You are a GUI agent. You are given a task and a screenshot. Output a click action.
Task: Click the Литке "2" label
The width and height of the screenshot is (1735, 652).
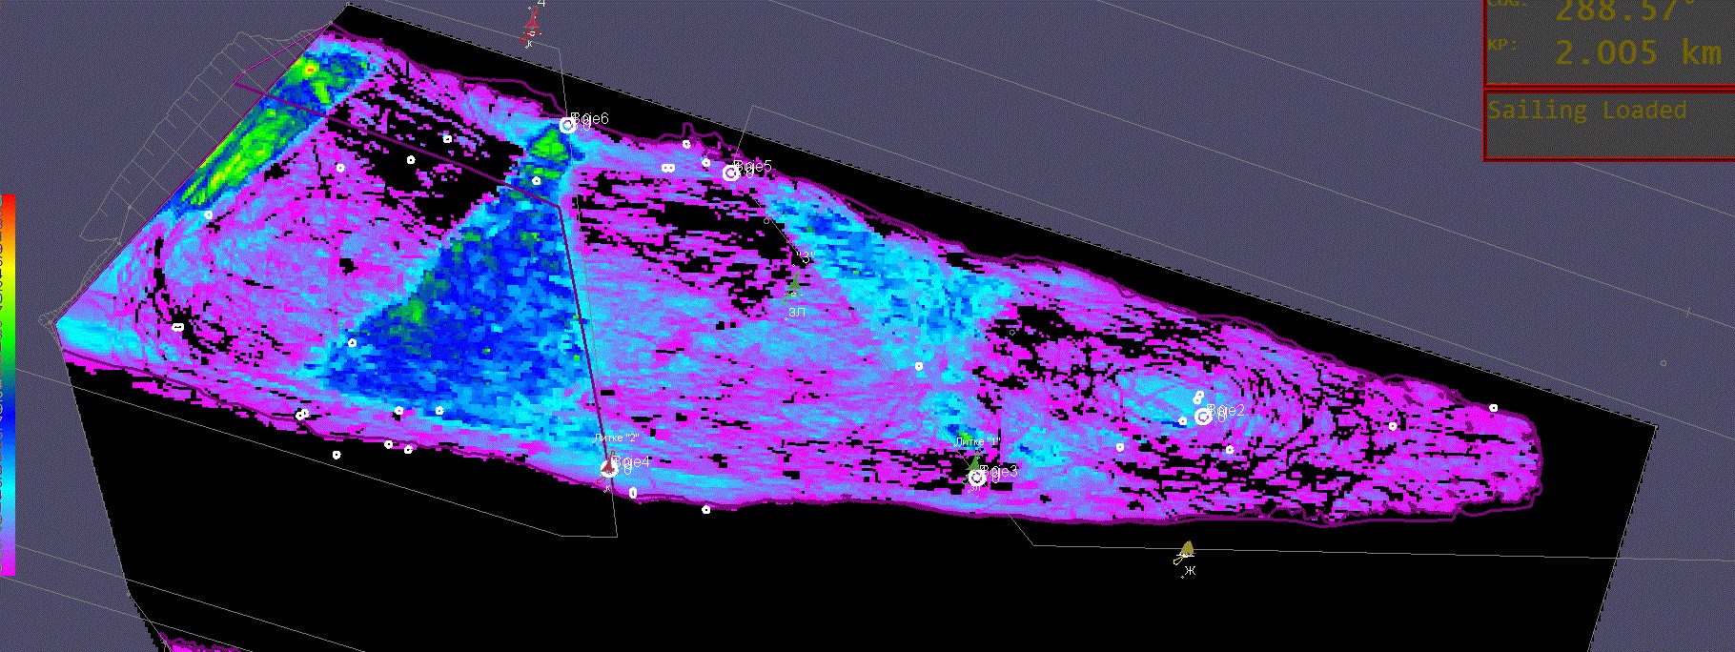[616, 438]
